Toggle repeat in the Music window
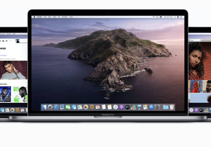 coord(10,41)
